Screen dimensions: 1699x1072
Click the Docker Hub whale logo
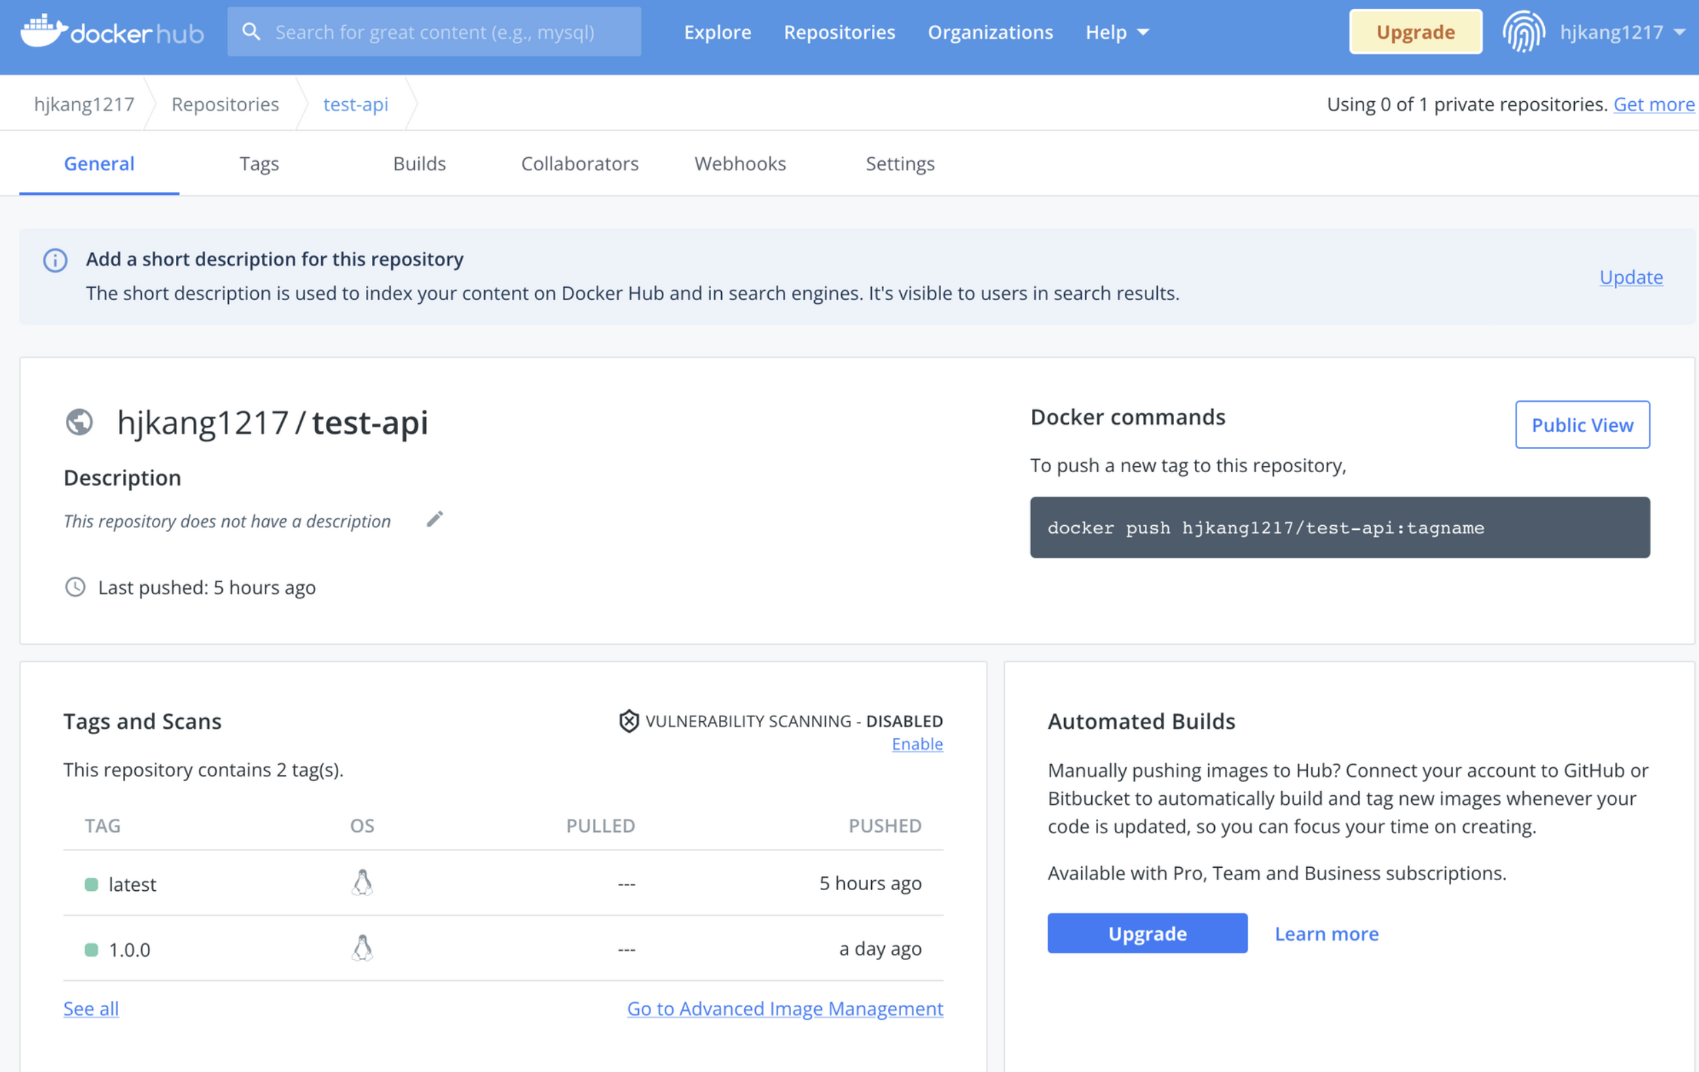coord(112,32)
